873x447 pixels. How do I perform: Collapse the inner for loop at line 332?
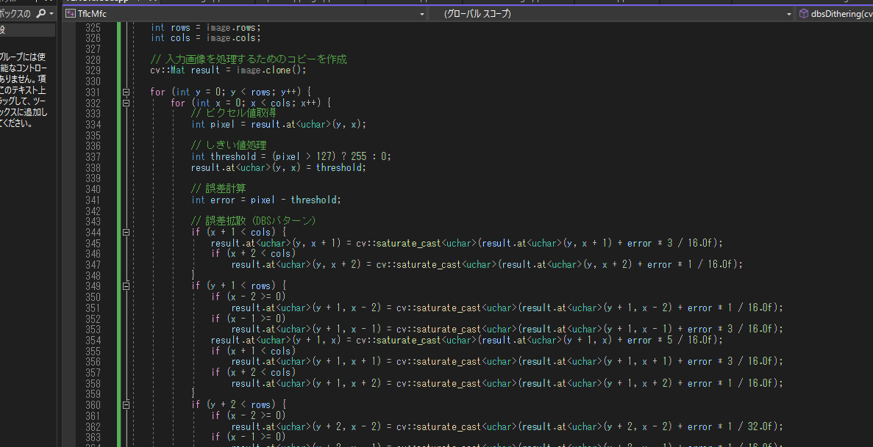(126, 103)
